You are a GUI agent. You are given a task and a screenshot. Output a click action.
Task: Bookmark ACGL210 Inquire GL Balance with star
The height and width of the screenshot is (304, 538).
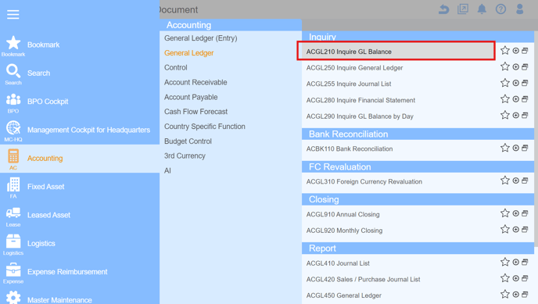(x=504, y=51)
